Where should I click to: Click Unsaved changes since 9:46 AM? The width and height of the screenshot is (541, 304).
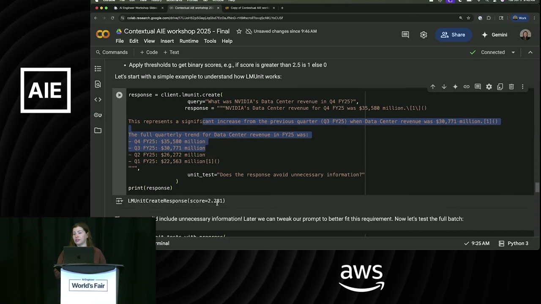tap(281, 31)
